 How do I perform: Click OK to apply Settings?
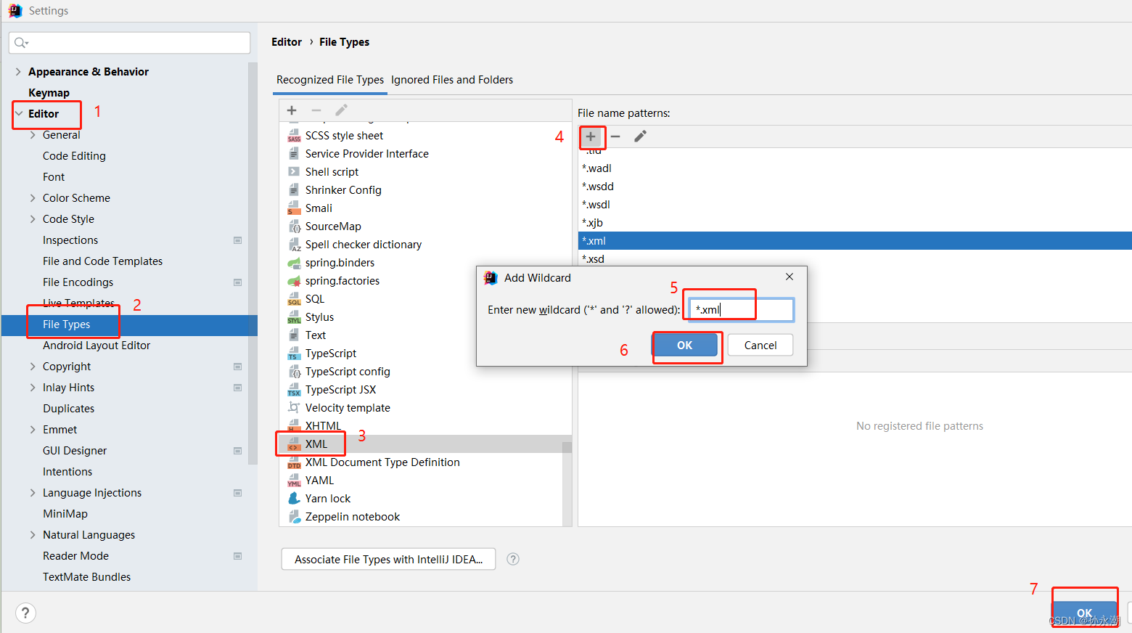point(1084,613)
